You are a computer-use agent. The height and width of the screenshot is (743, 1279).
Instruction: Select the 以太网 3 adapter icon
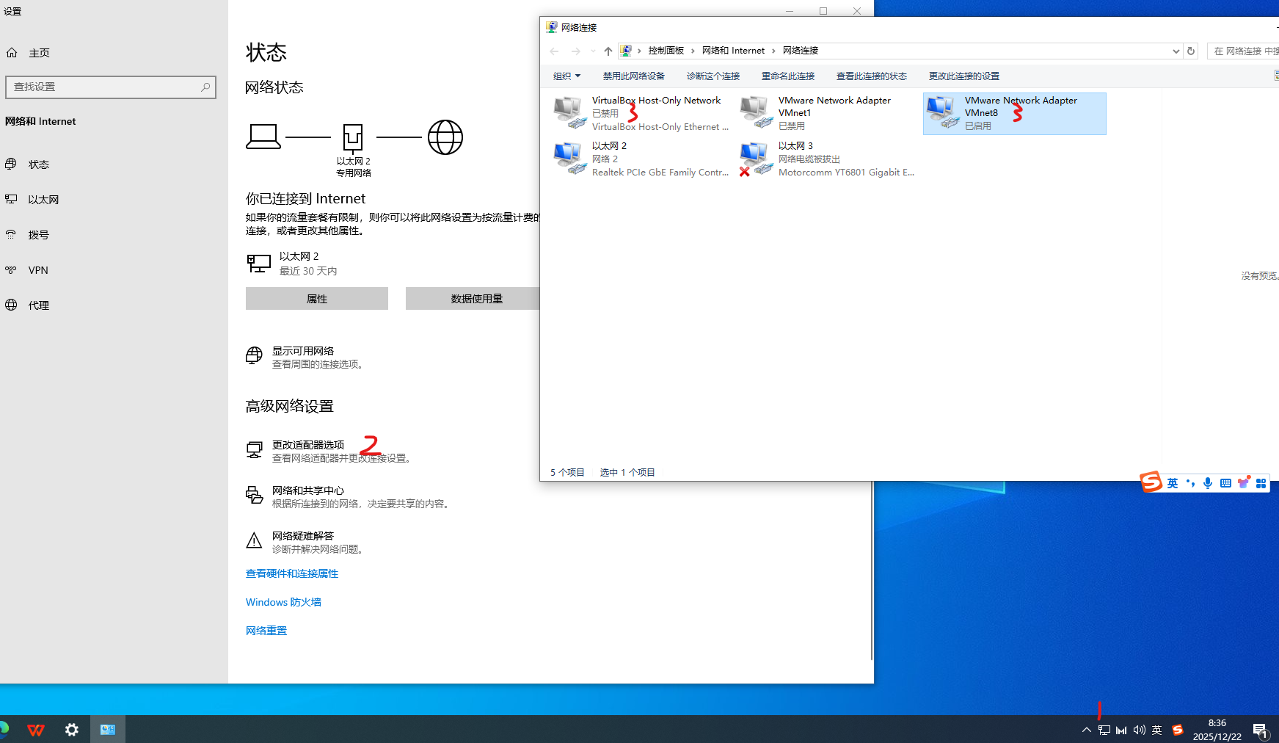coord(756,159)
